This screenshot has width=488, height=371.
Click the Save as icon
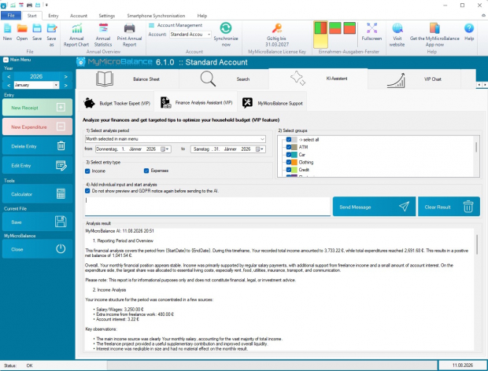click(52, 28)
